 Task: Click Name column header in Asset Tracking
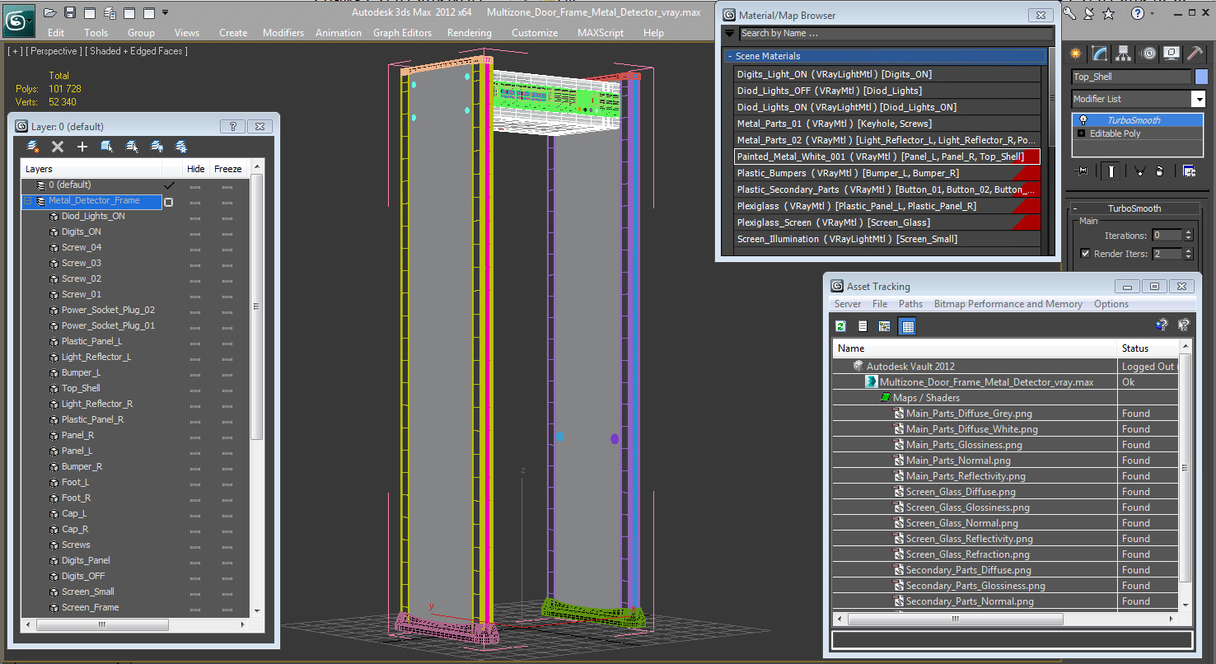click(x=975, y=348)
